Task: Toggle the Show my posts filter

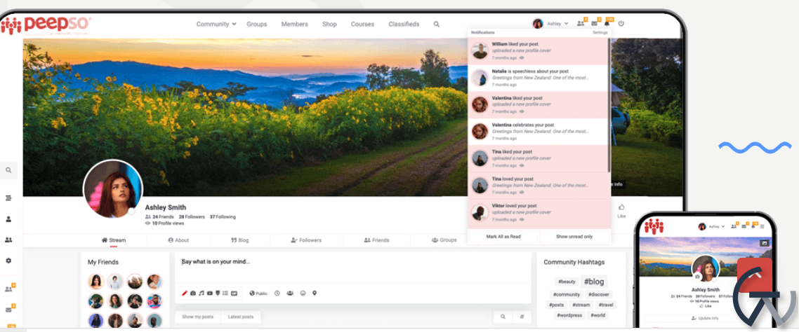Action: (197, 317)
